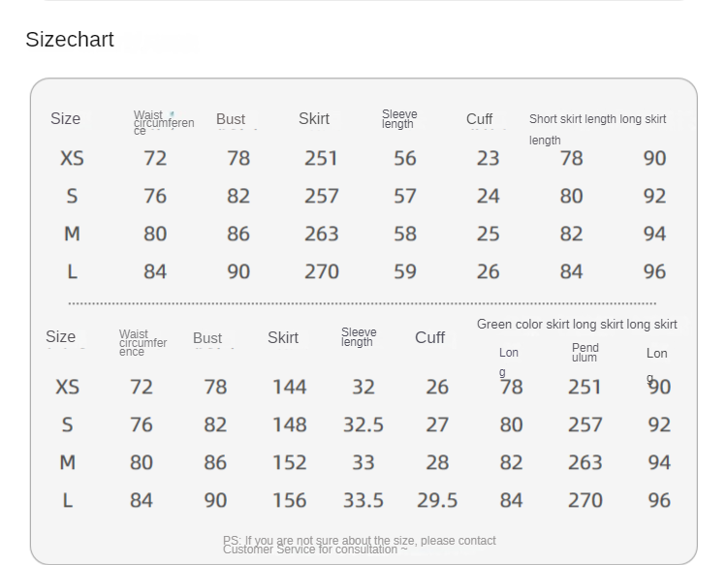Select cuff value 24

point(488,196)
